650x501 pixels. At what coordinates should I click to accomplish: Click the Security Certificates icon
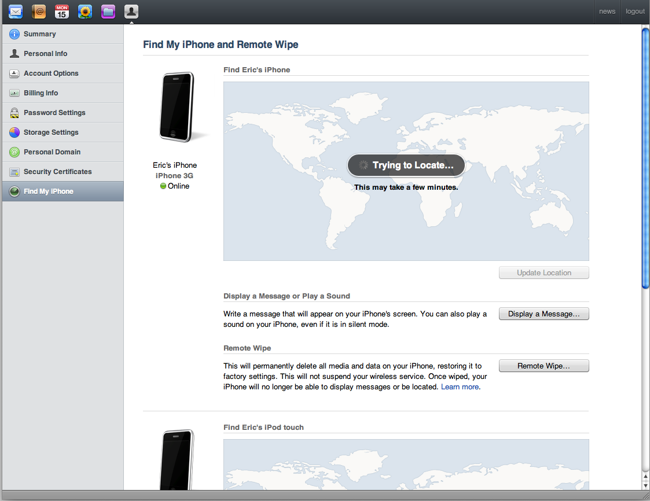coord(14,172)
